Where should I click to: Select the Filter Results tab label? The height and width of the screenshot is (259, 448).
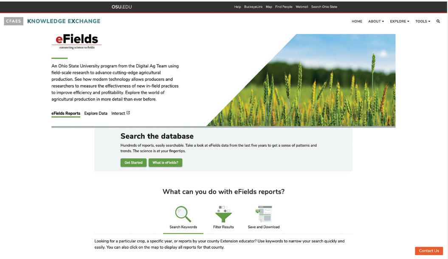(223, 227)
